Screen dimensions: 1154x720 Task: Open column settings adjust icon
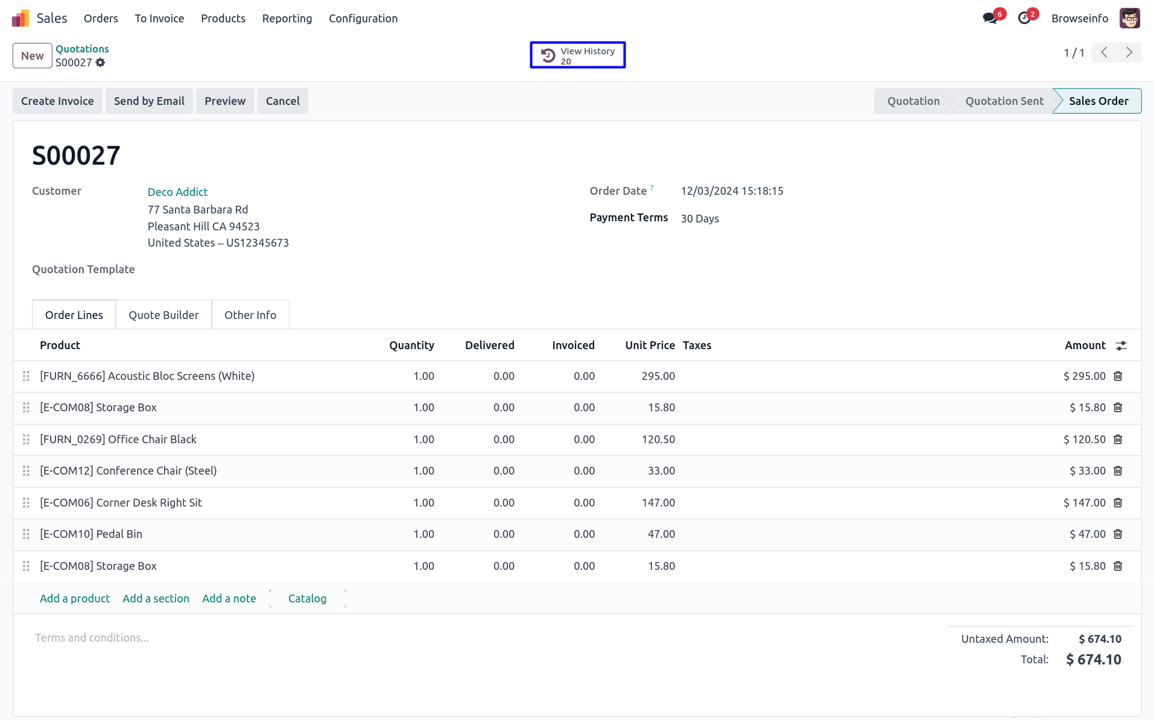click(1121, 346)
